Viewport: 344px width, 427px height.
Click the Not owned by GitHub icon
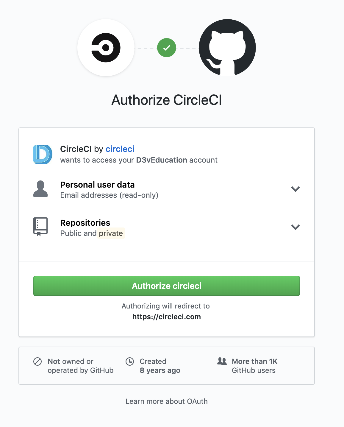37,361
